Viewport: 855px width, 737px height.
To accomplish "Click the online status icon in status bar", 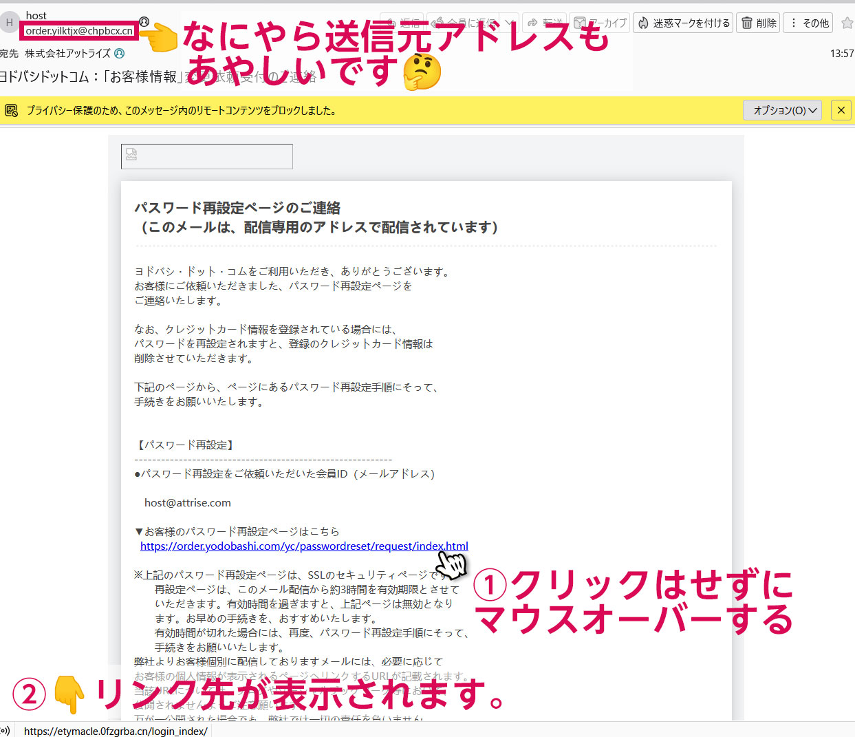I will (6, 731).
